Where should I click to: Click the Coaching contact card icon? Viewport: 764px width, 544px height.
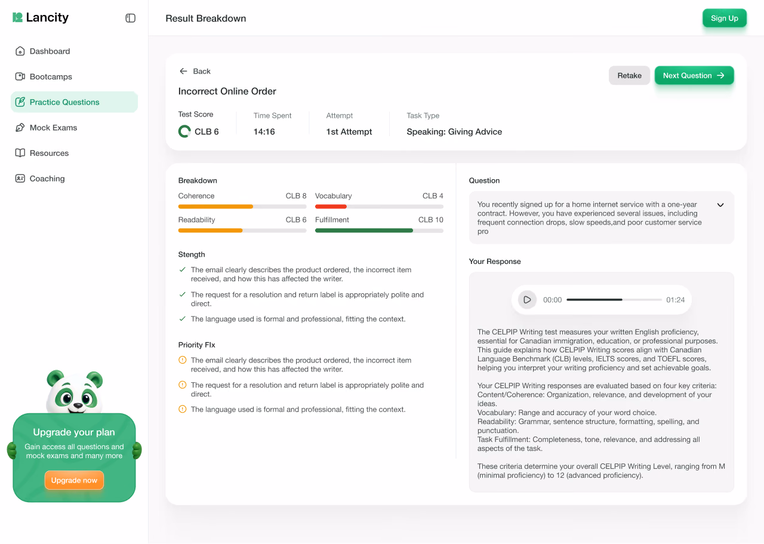(x=20, y=179)
